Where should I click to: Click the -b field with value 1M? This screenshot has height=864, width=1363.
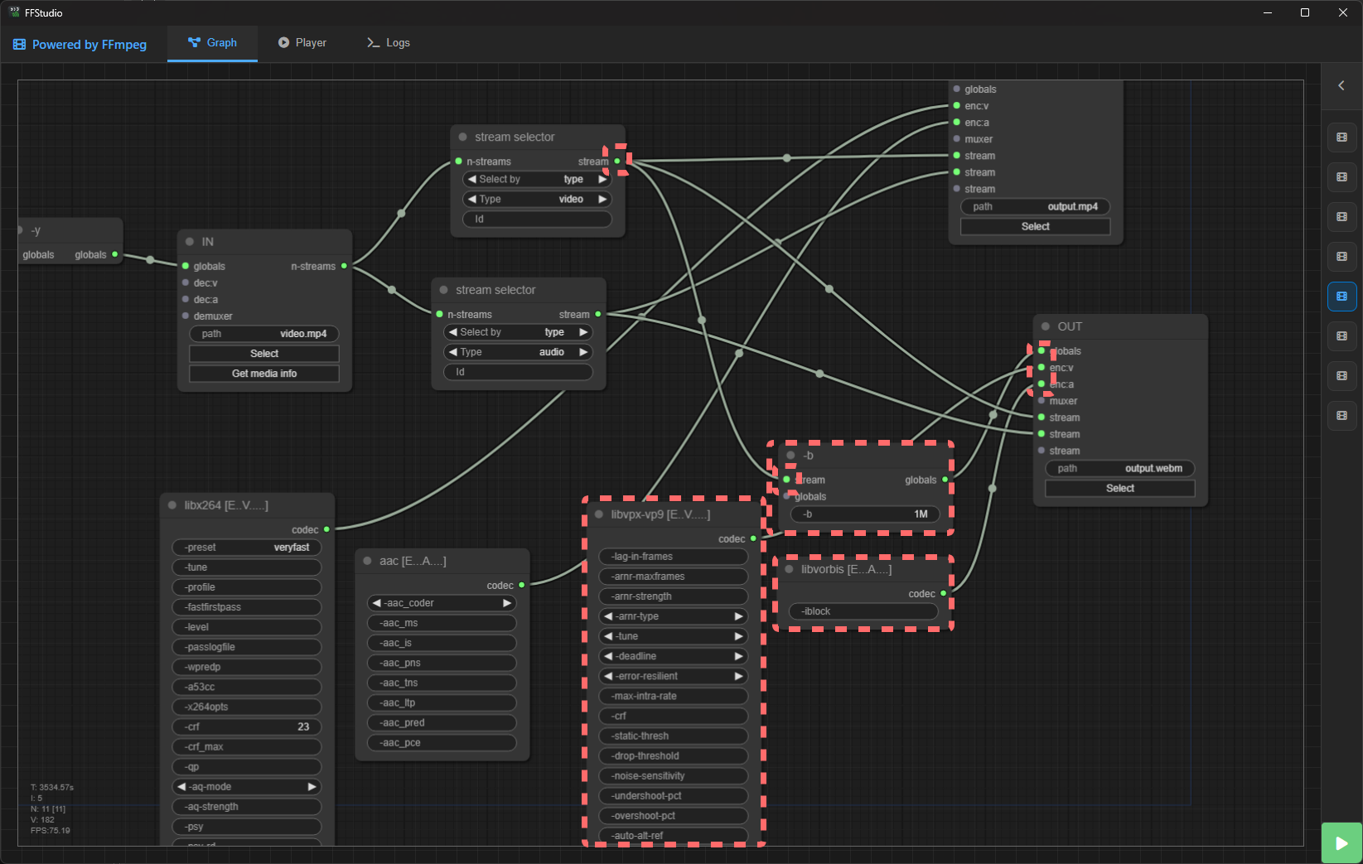(865, 514)
